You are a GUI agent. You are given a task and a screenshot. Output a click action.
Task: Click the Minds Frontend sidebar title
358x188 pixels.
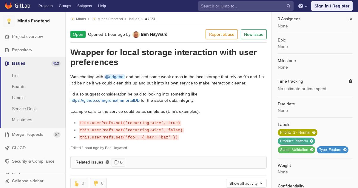[33, 21]
